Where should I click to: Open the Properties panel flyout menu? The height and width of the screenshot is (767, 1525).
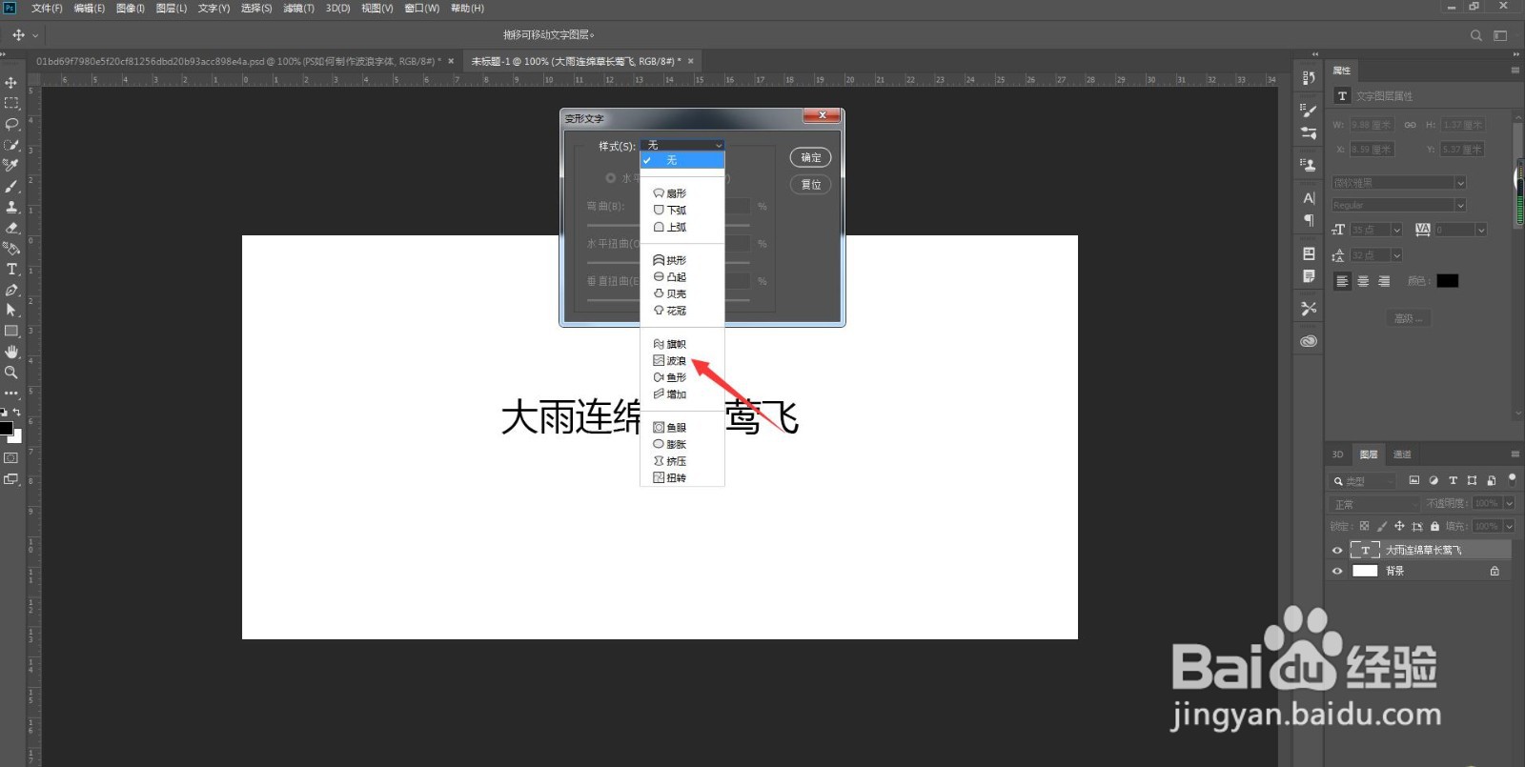(x=1515, y=71)
